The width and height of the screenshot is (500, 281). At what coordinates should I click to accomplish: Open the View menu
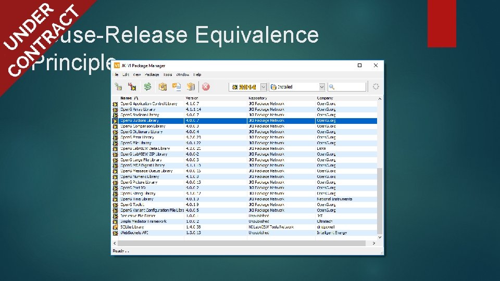[137, 74]
